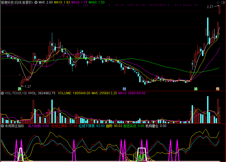Expand the VOL-TDX indicator dropdown arrow

[2, 93]
